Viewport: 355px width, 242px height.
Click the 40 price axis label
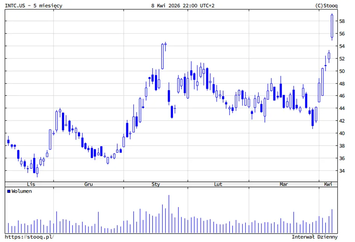coord(342,133)
